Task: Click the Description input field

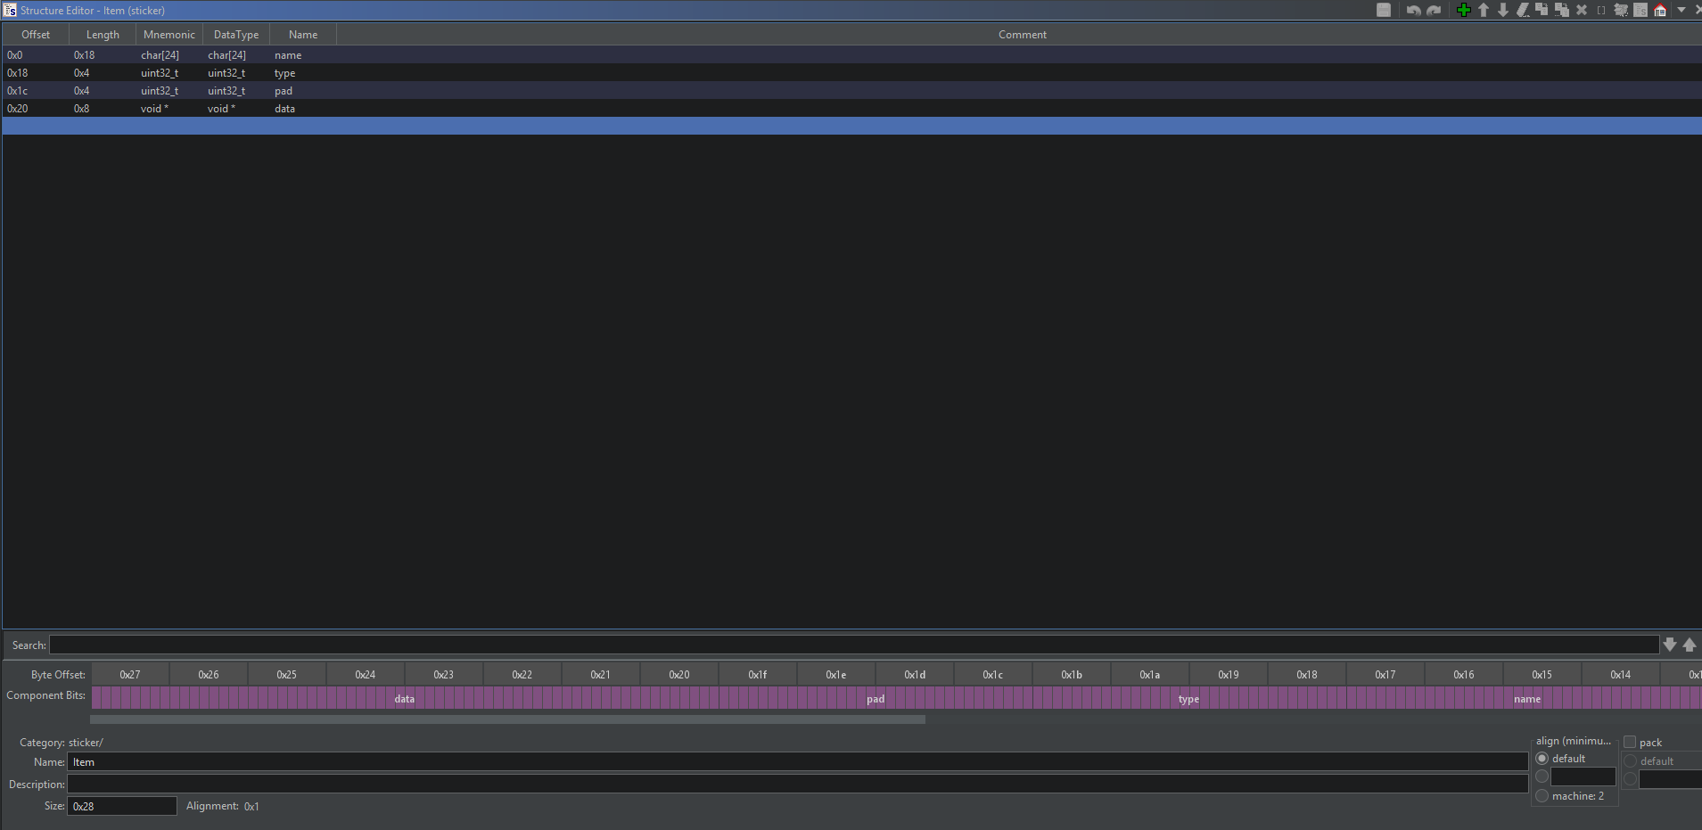Action: point(798,785)
